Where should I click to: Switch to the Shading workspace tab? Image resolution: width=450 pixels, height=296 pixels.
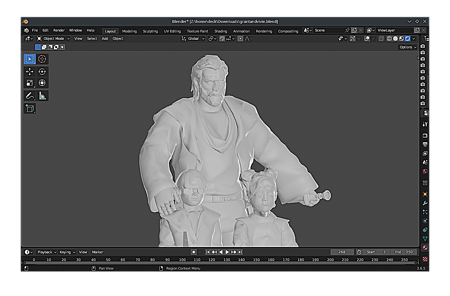point(221,31)
